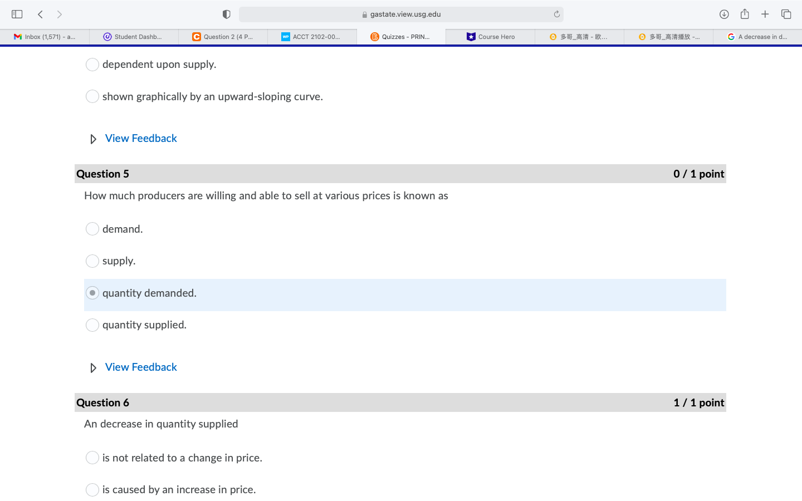
Task: Toggle the Safari sidebar
Action: click(17, 14)
